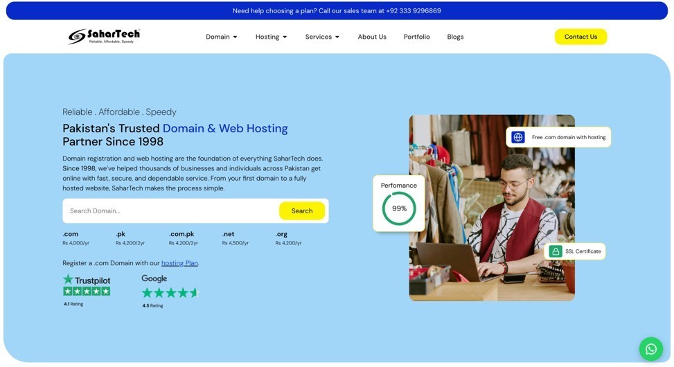Viewport: 674px width, 367px height.
Task: Open the Blogs page
Action: (x=455, y=37)
